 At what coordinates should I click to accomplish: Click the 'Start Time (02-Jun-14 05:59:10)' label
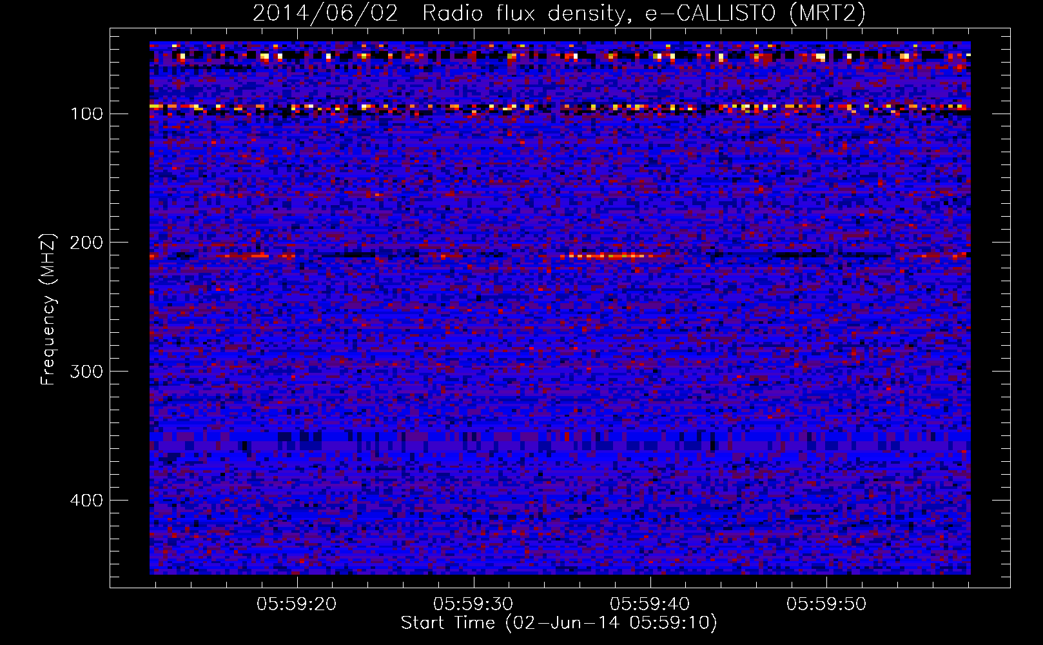click(x=559, y=623)
